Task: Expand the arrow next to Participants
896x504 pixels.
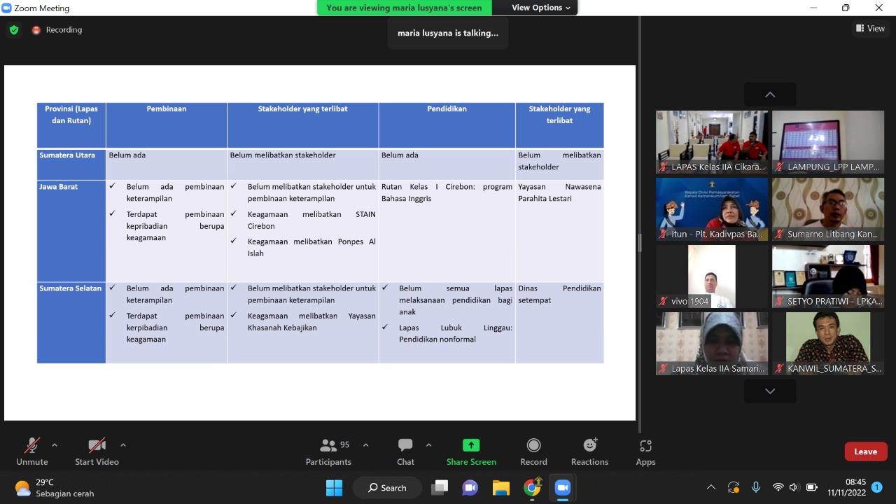Action: tap(365, 445)
